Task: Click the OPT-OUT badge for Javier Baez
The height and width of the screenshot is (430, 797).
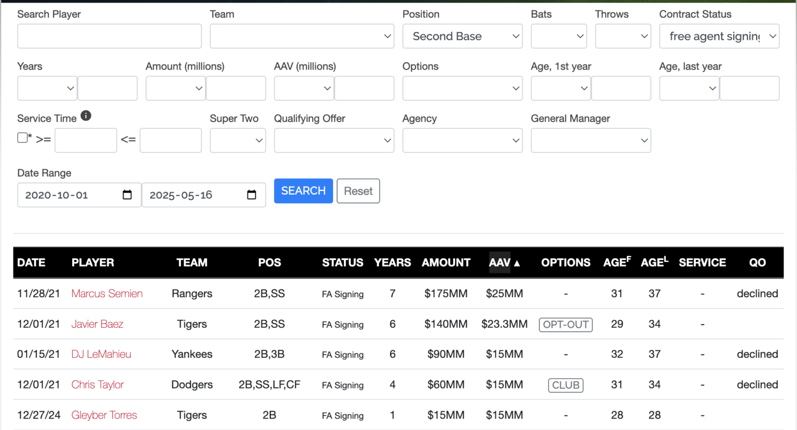Action: coord(566,325)
